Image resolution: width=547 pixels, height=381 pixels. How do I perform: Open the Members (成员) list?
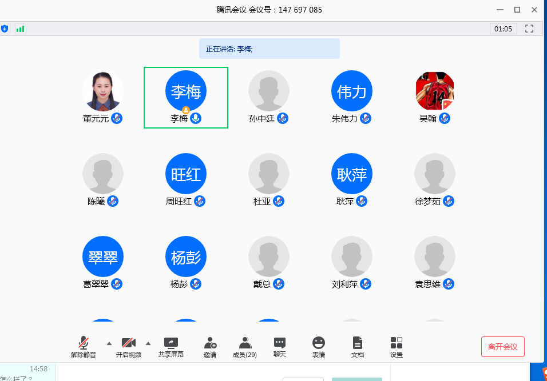pyautogui.click(x=245, y=343)
